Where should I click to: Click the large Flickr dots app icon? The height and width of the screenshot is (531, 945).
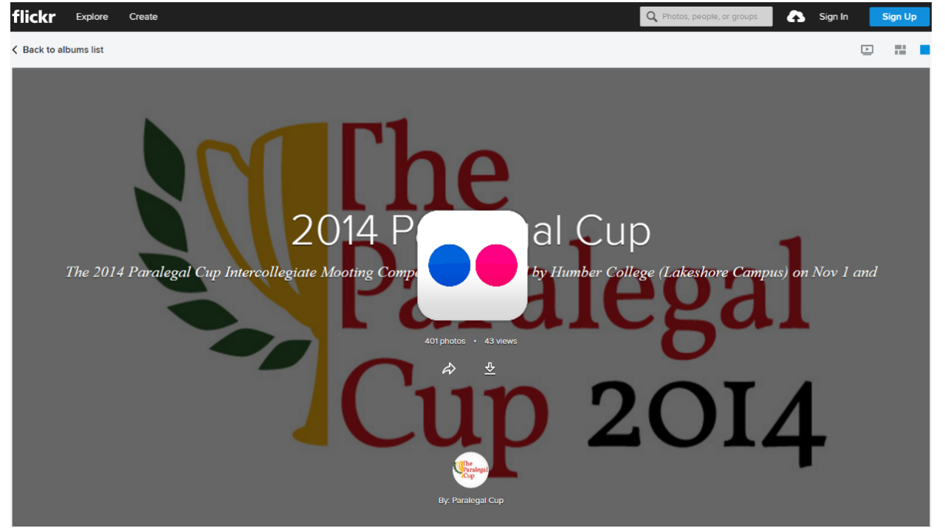point(472,265)
